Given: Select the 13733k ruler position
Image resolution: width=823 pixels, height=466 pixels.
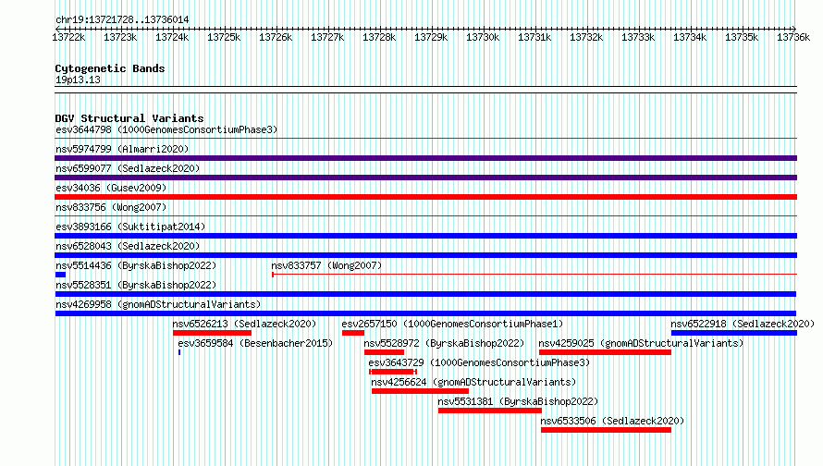Looking at the screenshot, I should 638,37.
